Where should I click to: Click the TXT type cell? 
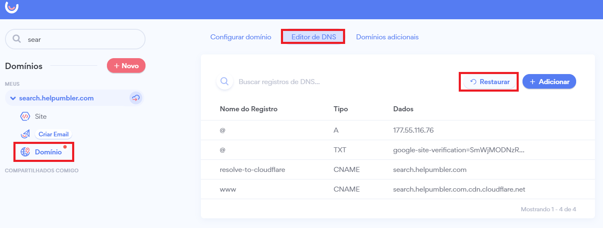tap(340, 150)
